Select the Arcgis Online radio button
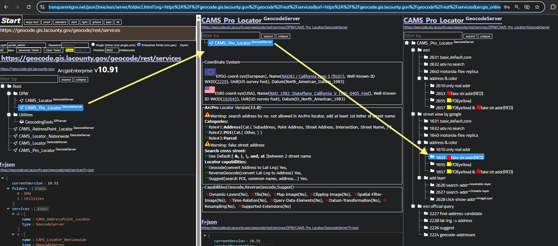Viewport: 558px width, 246px height. tap(93, 45)
